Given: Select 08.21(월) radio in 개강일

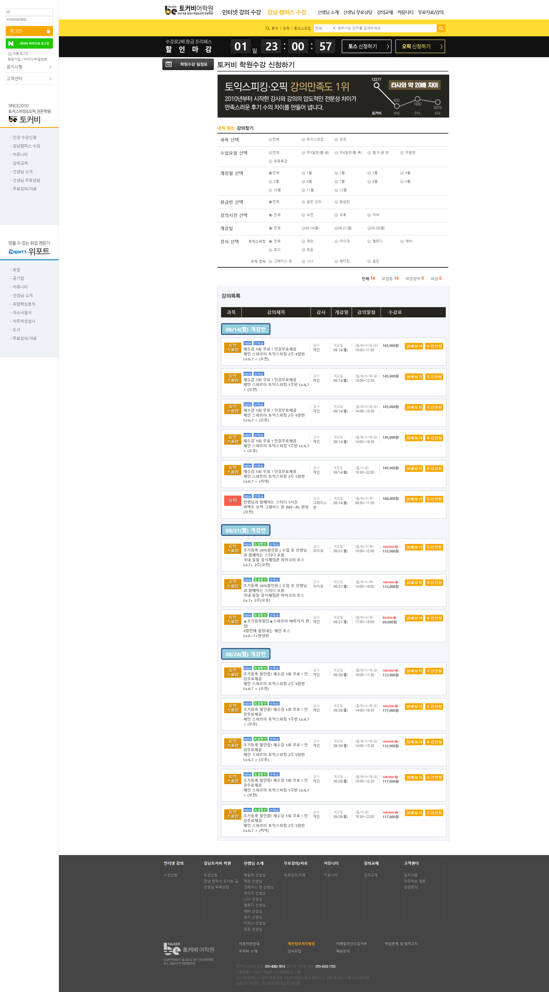Looking at the screenshot, I should tap(336, 228).
